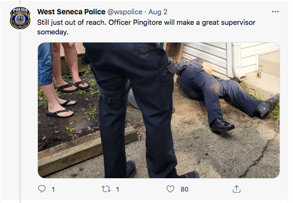Like the tweet with the heart icon
Viewport: 293px width, 203px height.
170,189
